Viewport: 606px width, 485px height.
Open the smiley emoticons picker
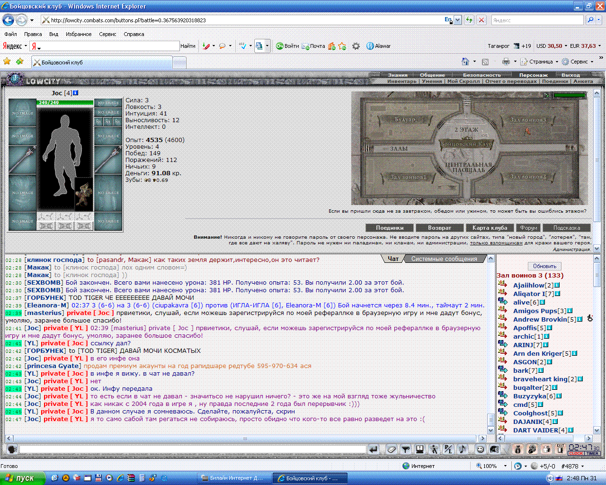coord(480,449)
